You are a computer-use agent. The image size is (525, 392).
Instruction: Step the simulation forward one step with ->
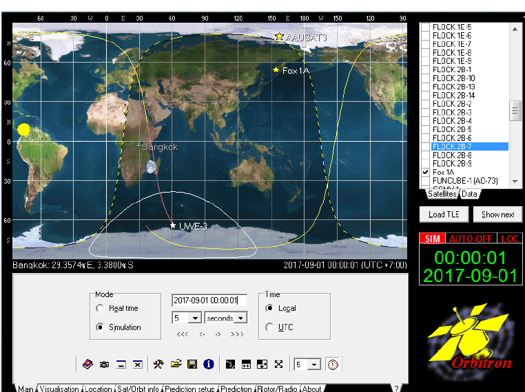point(218,334)
